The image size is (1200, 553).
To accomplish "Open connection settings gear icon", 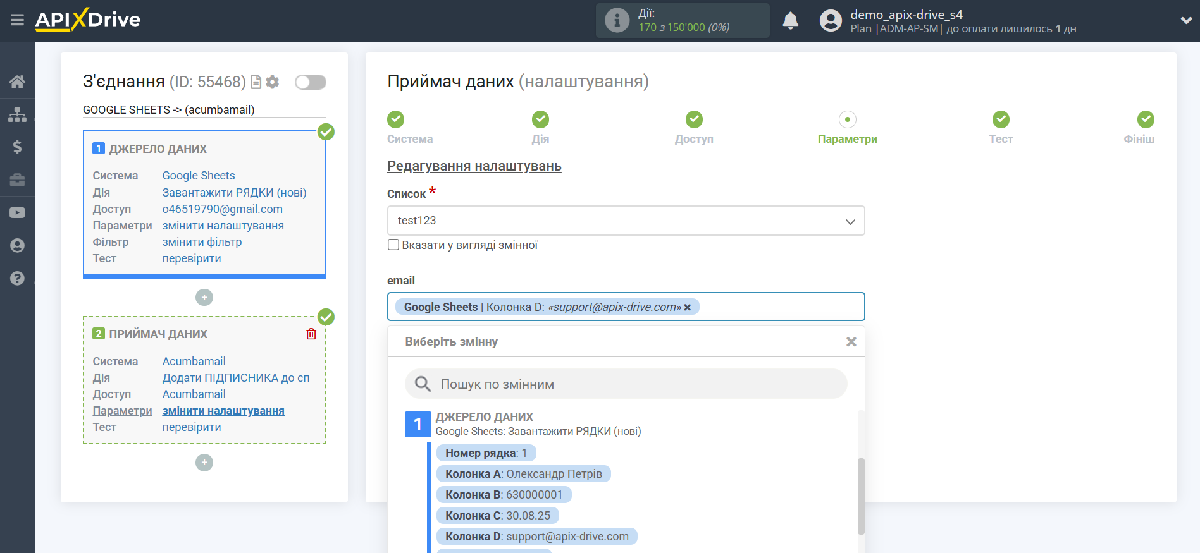I will [x=273, y=82].
